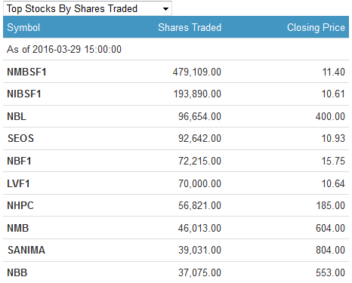Click the 479,109.00 shares traded value
Viewport: 352px width, 283px height.
tap(197, 72)
